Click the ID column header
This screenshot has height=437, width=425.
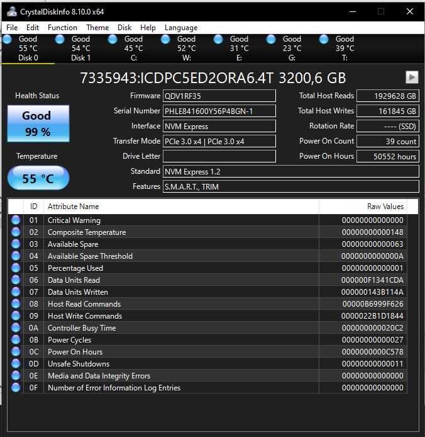34,207
